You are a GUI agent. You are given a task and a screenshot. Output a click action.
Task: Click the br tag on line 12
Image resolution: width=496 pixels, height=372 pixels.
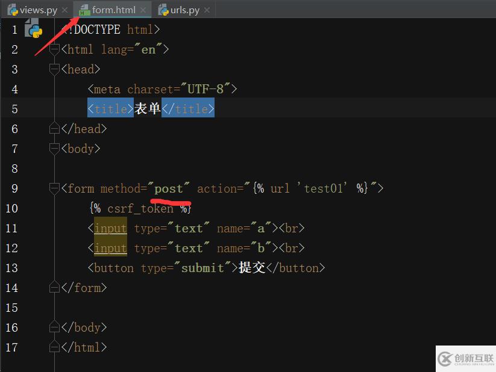tap(292, 248)
